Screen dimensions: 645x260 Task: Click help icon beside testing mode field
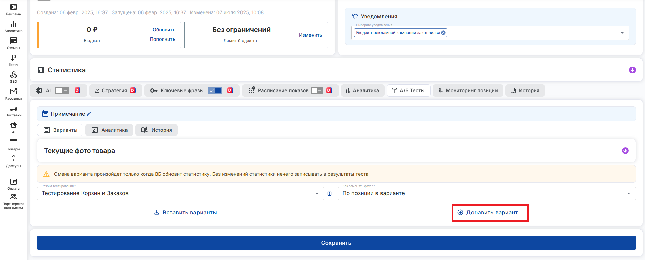tap(330, 194)
